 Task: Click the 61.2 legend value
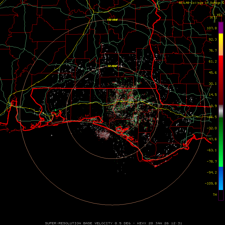213,61
